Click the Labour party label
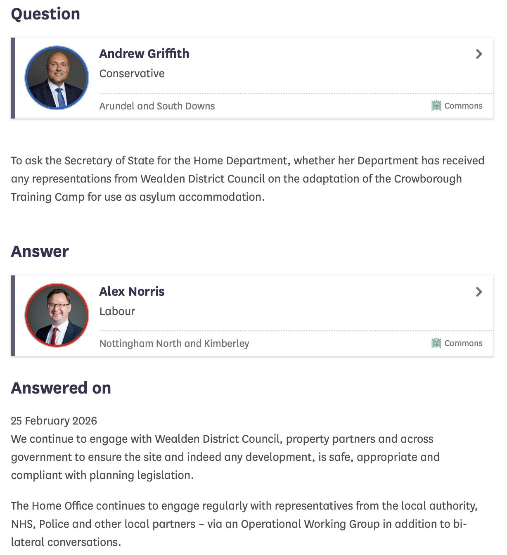This screenshot has height=555, width=507. coord(117,311)
